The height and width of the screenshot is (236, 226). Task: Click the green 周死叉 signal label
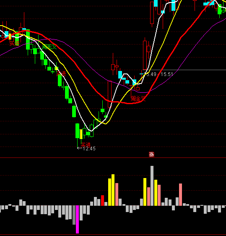click(49, 47)
